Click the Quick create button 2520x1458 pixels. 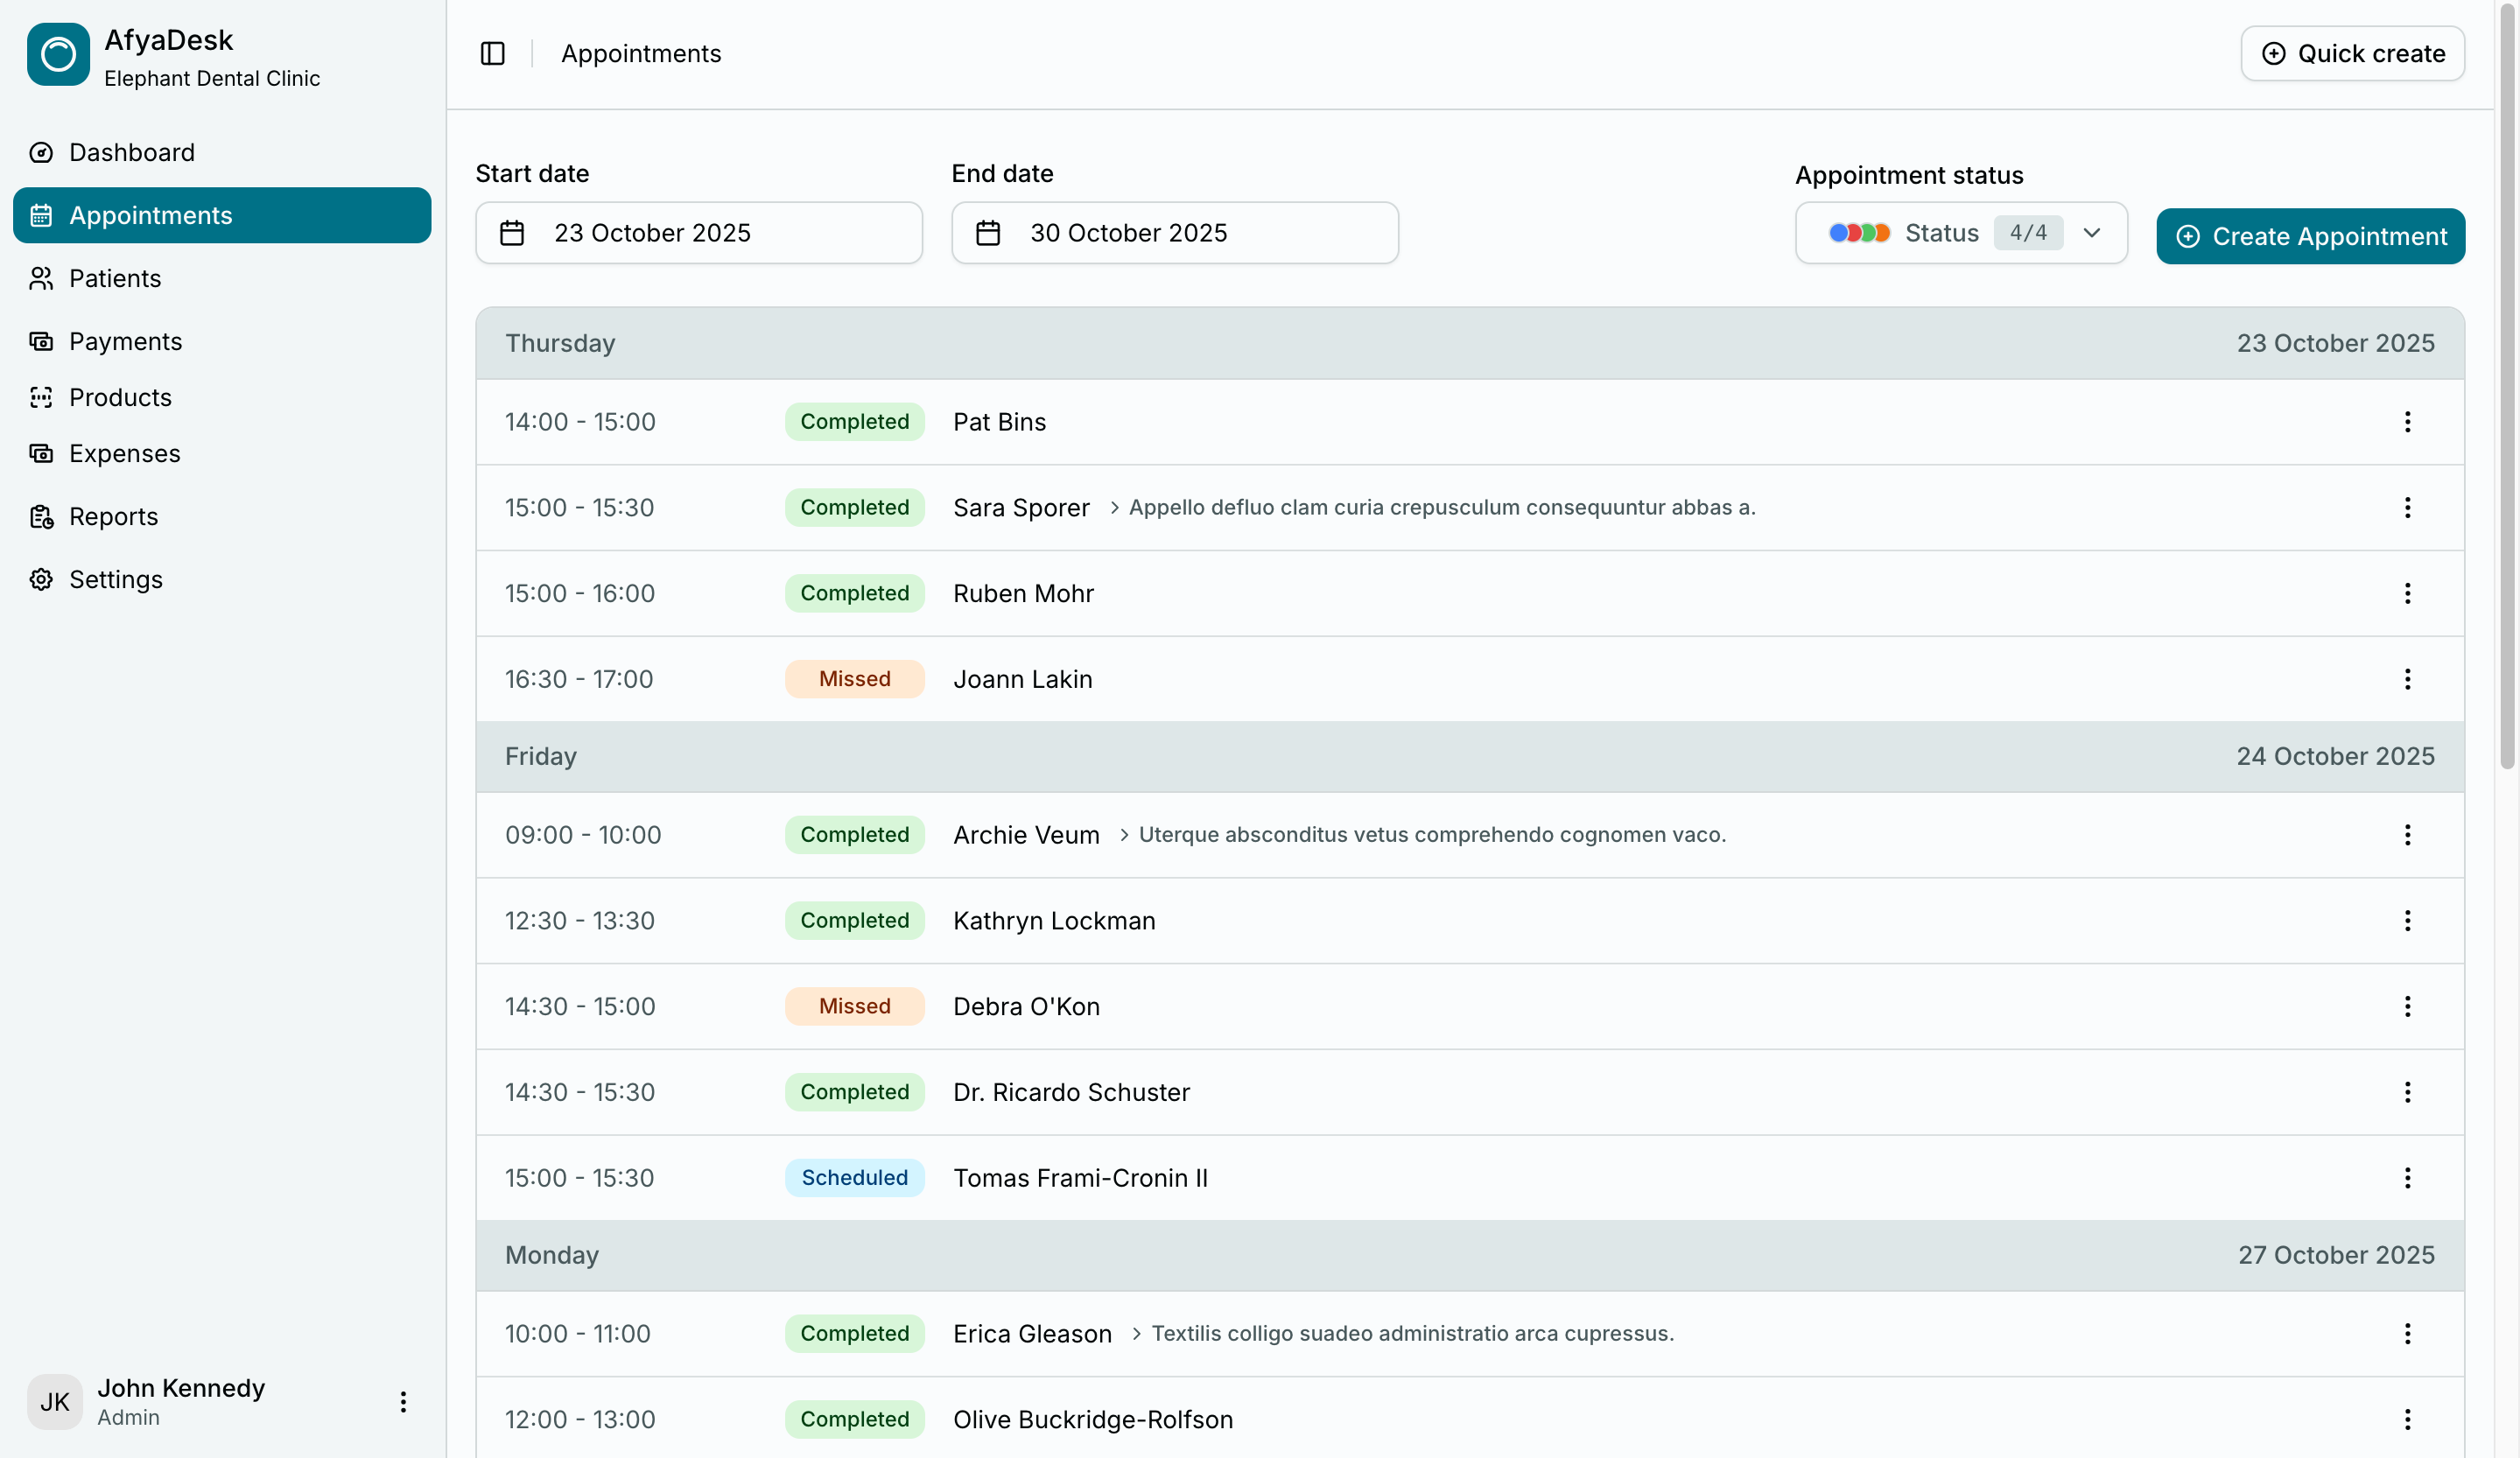2352,53
